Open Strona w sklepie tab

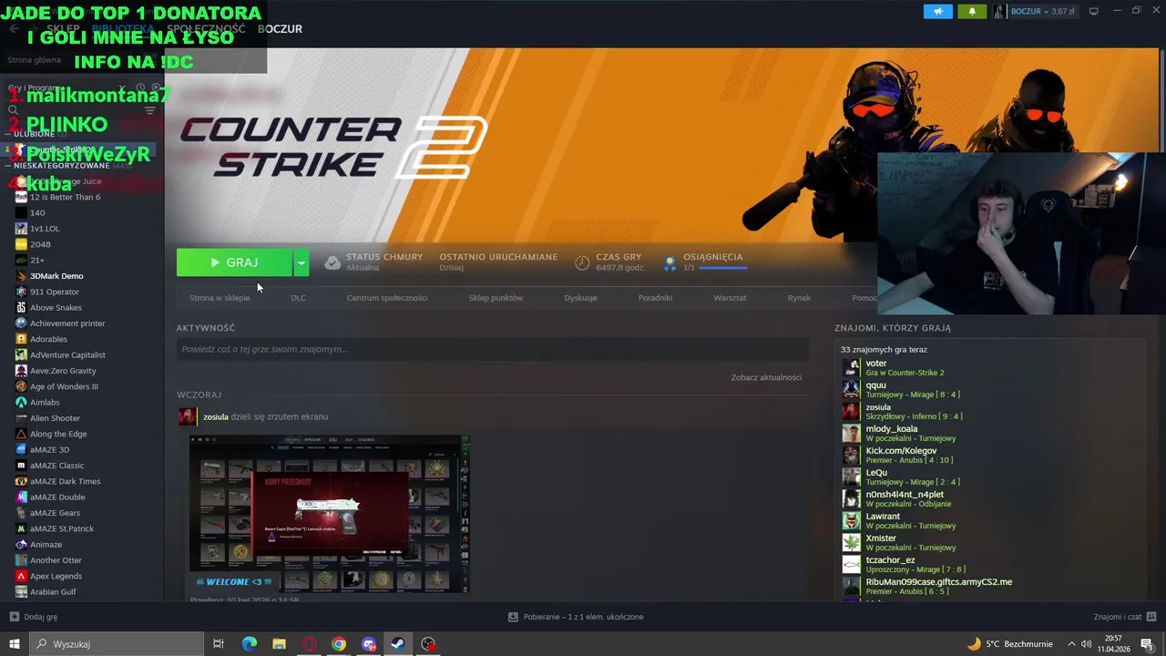pos(220,298)
